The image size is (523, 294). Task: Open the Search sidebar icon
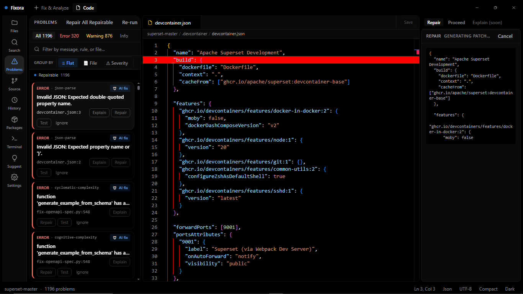[14, 46]
